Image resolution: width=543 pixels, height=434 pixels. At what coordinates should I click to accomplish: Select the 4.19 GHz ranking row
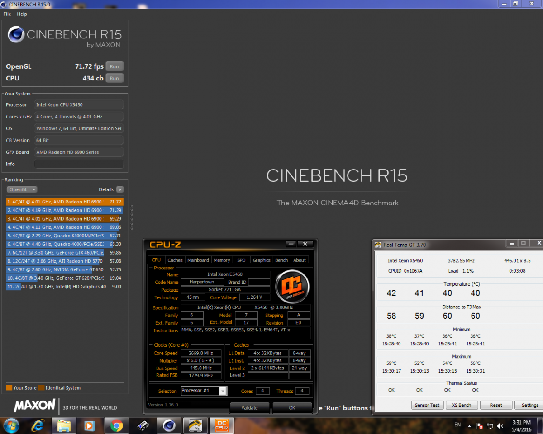65,210
